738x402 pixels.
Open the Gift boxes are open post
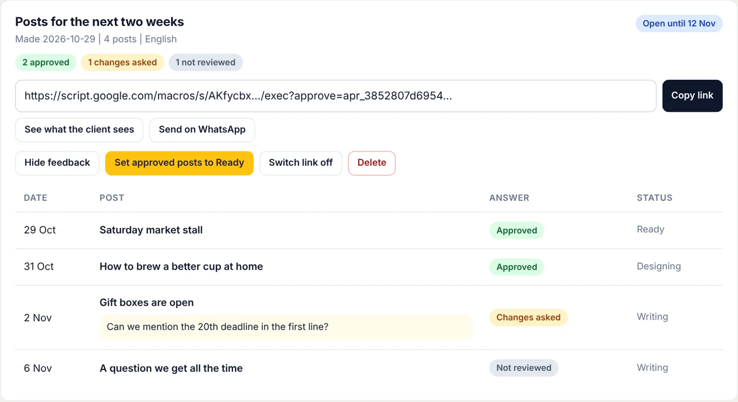[147, 302]
